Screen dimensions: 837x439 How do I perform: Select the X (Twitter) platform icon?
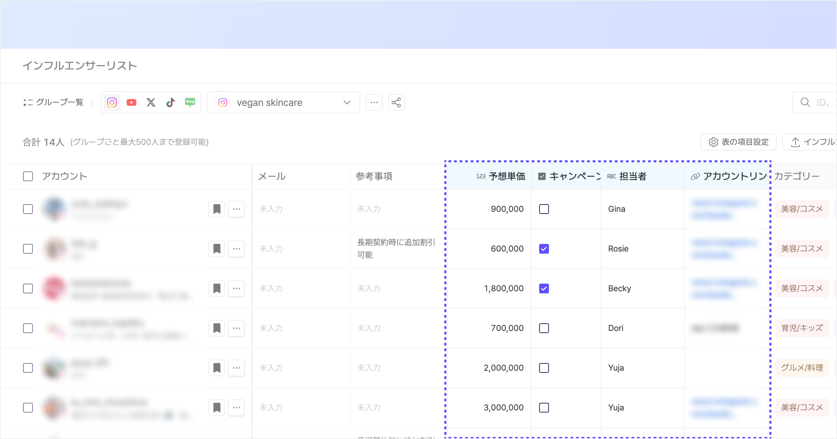point(151,102)
